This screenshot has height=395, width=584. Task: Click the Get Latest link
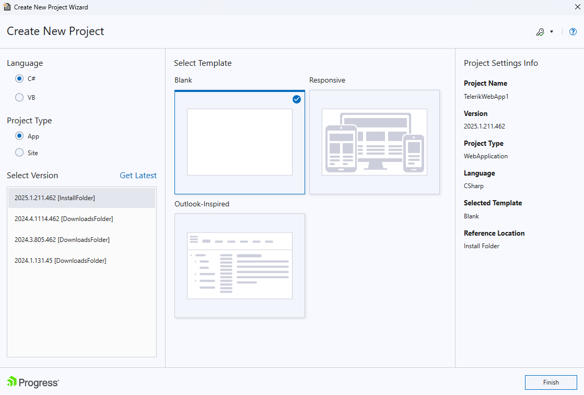point(138,176)
